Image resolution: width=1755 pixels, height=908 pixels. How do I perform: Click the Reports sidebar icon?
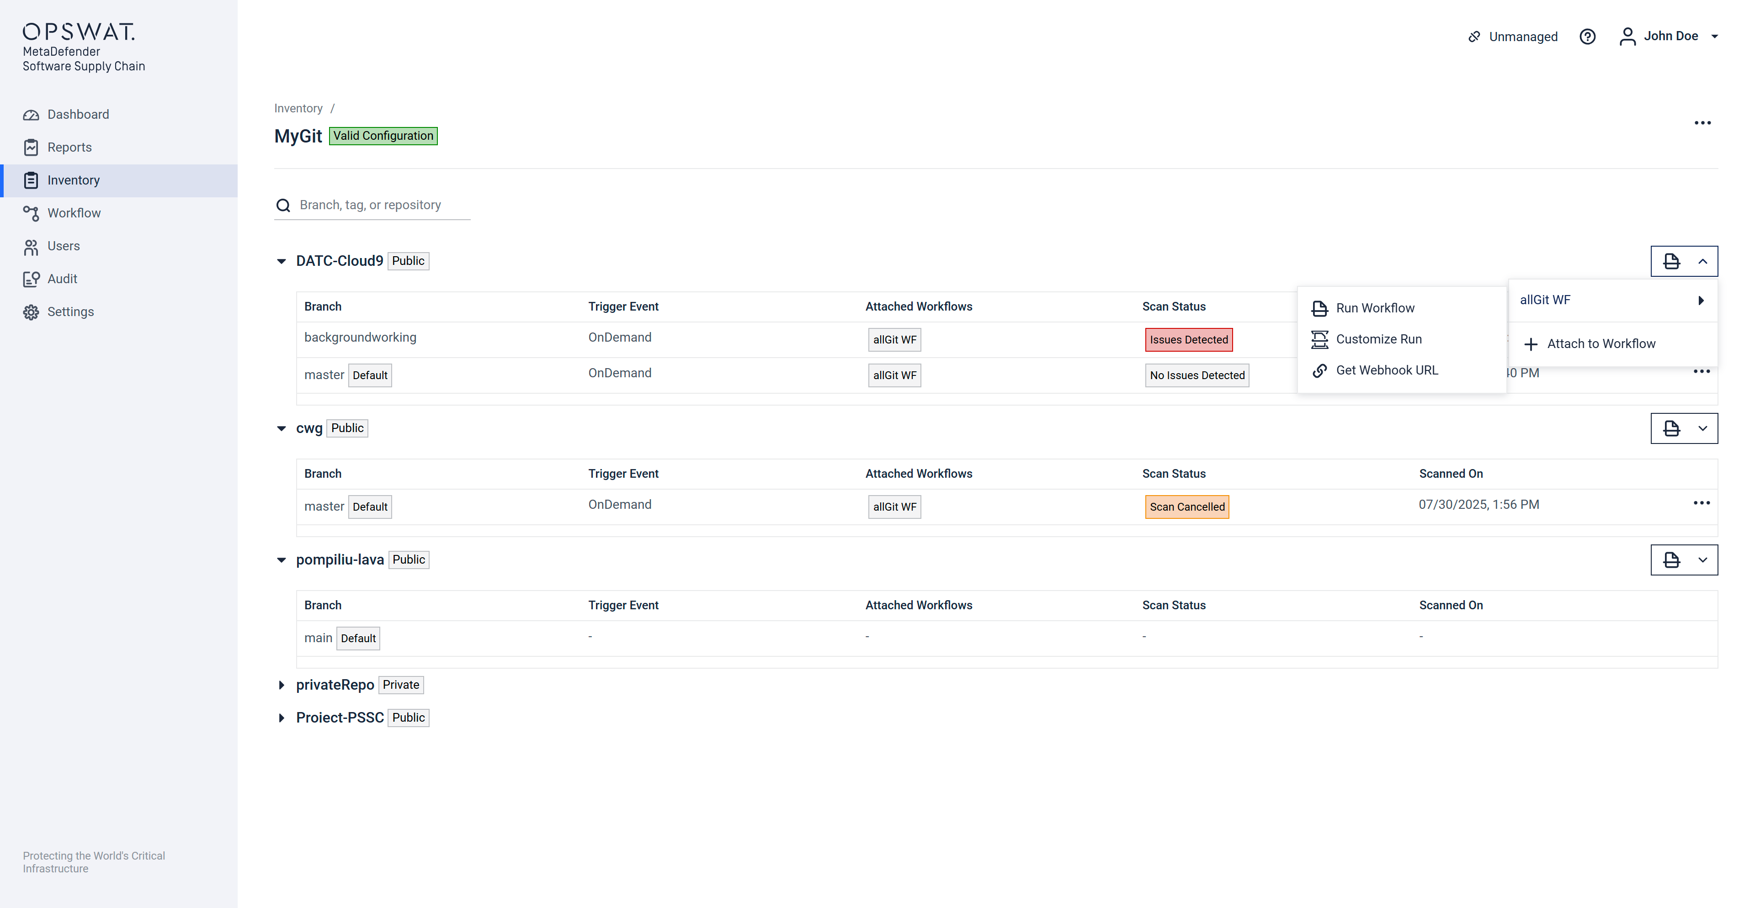click(31, 148)
